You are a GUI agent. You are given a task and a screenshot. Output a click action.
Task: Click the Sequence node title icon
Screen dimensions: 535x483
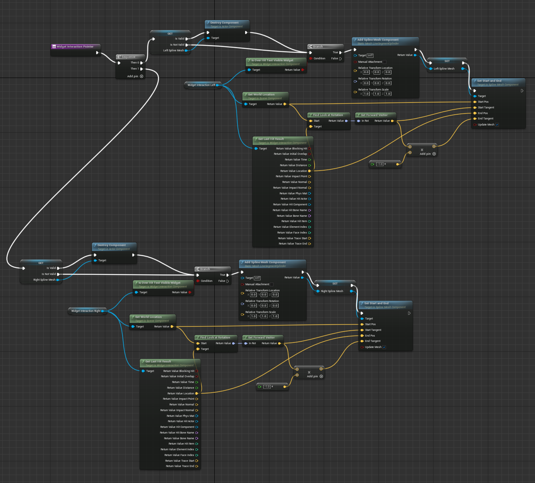point(119,57)
